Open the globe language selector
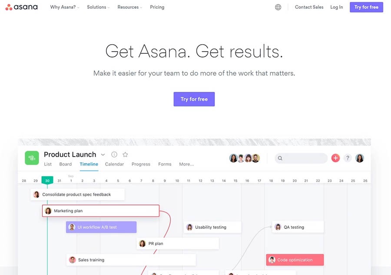The image size is (391, 275). [278, 7]
